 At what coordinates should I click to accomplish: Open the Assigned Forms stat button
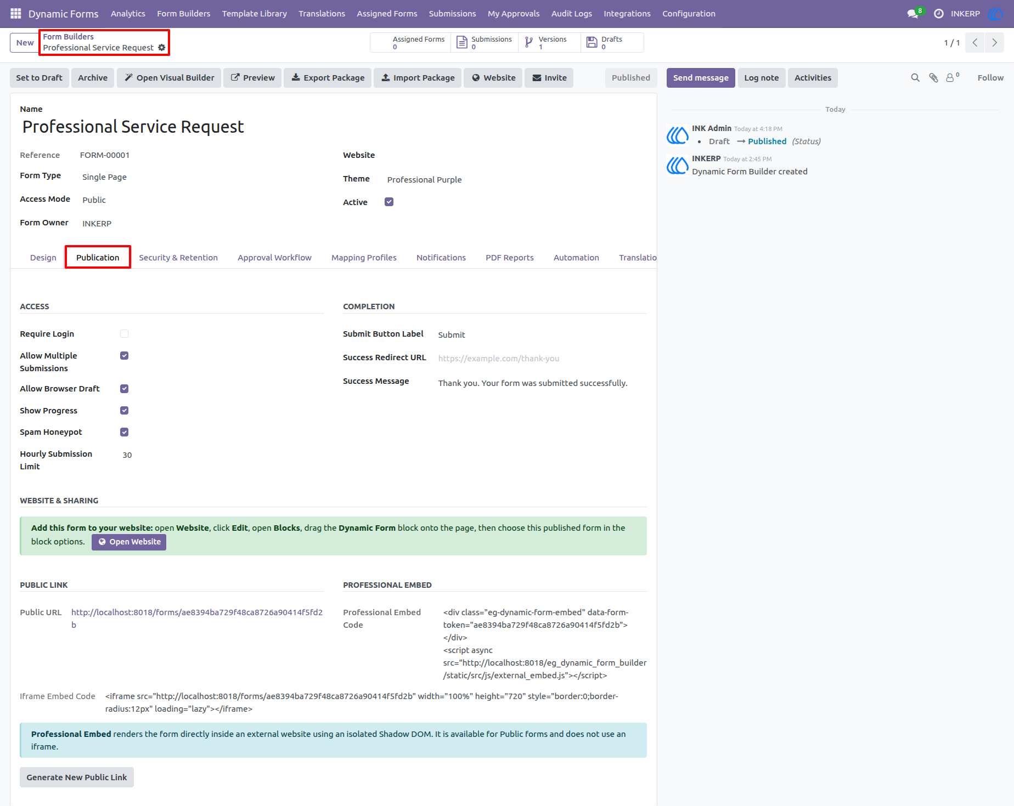pos(411,43)
